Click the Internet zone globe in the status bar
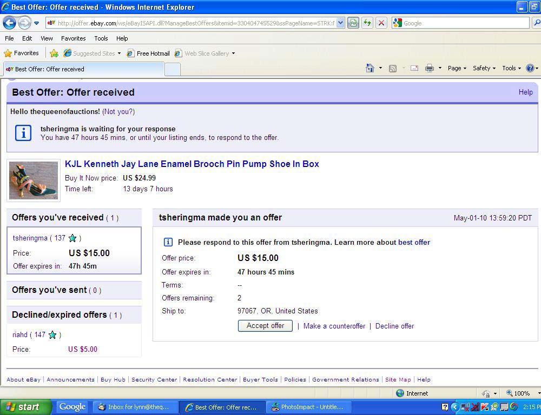This screenshot has height=415, width=541. tap(400, 393)
